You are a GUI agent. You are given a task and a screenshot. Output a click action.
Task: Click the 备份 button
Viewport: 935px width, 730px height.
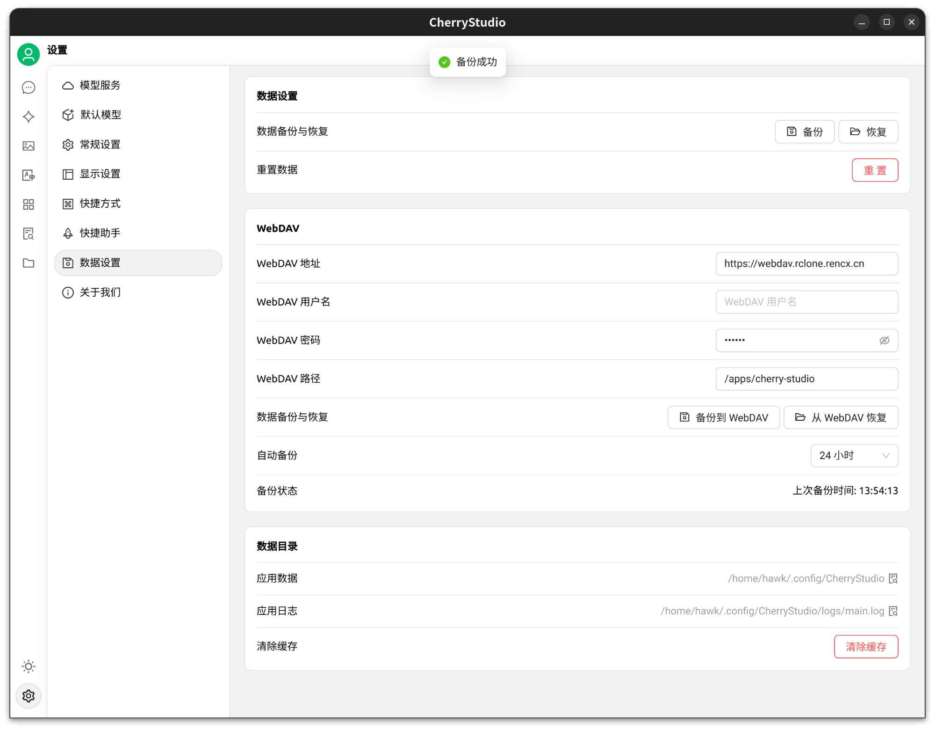[x=804, y=131]
